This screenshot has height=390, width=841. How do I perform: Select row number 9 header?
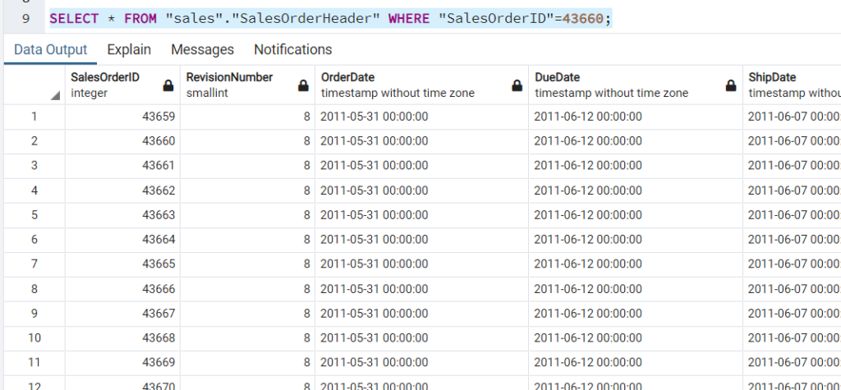34,314
